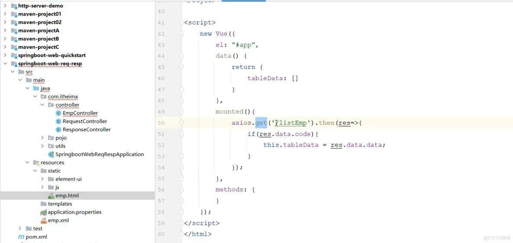Click the resources folder icon
Screen dimensions: 513x243
point(36,162)
